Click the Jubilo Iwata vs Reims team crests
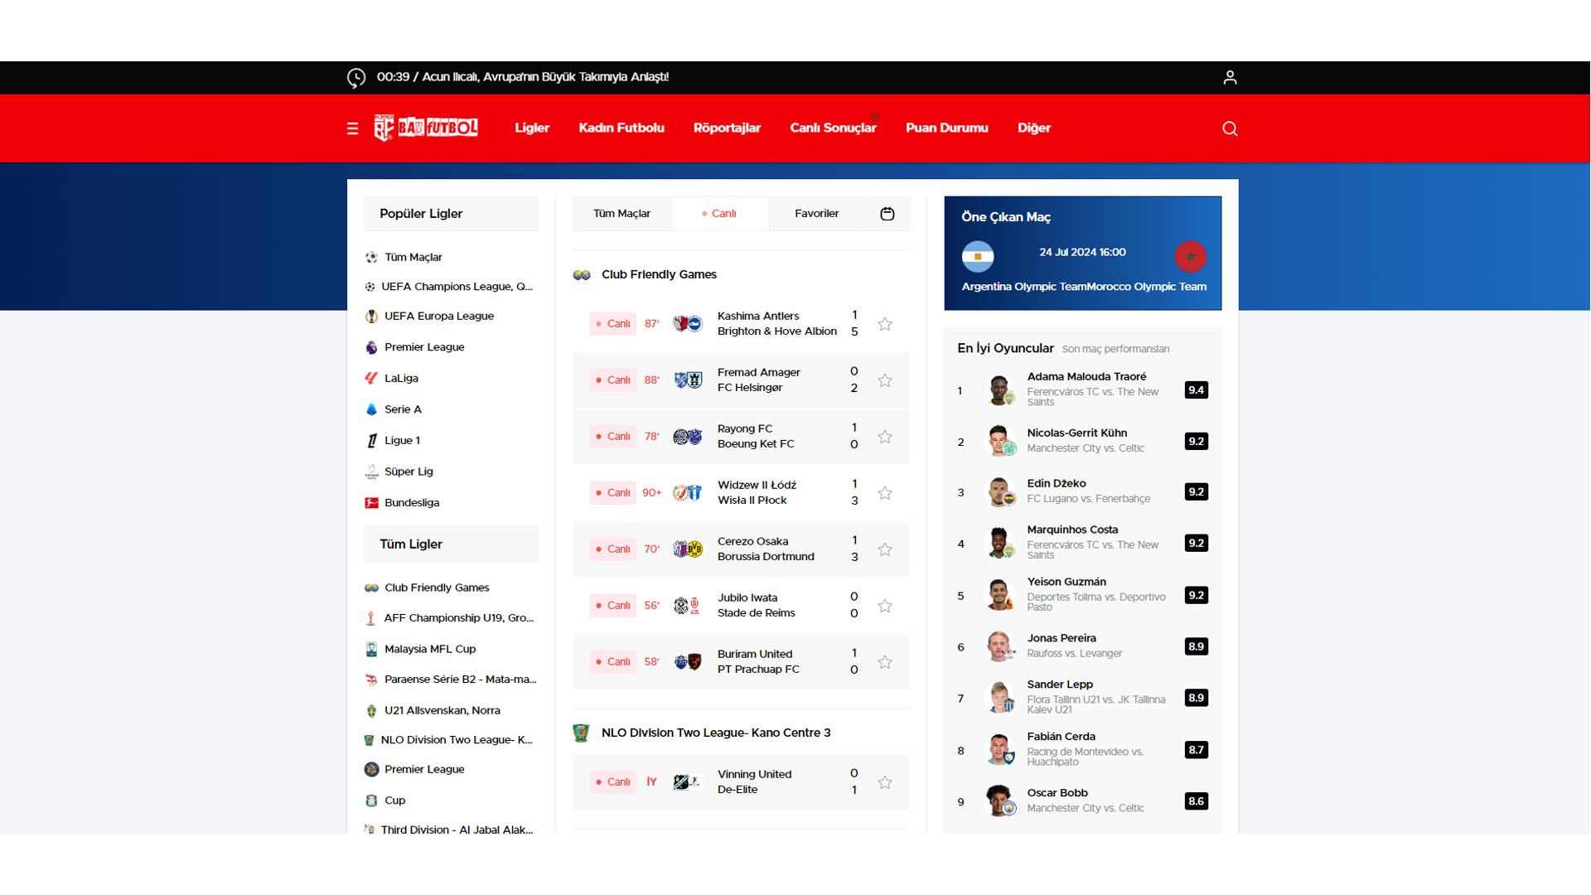Viewport: 1591px width, 895px height. [x=688, y=606]
